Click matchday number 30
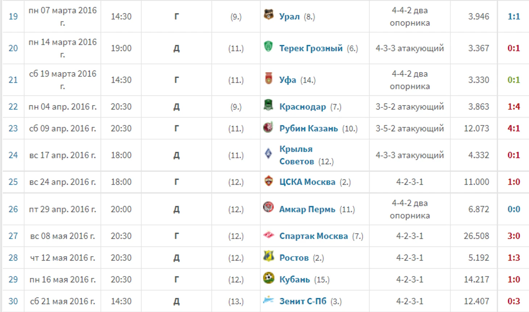 click(13, 301)
